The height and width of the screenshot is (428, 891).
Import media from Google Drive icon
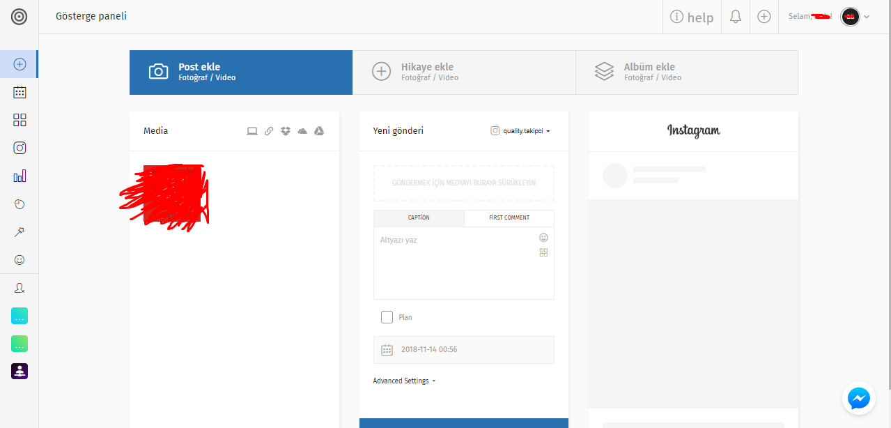click(x=319, y=131)
